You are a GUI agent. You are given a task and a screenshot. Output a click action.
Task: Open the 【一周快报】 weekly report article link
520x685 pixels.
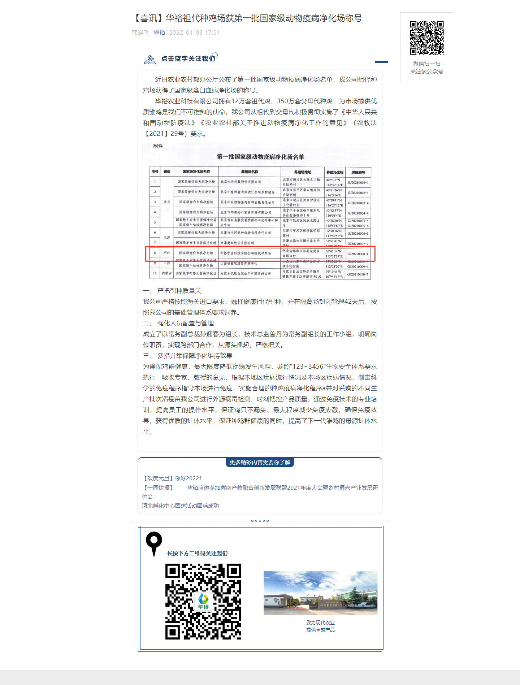pos(260,487)
